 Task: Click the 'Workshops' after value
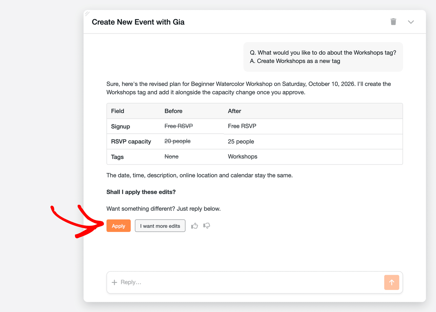point(243,157)
